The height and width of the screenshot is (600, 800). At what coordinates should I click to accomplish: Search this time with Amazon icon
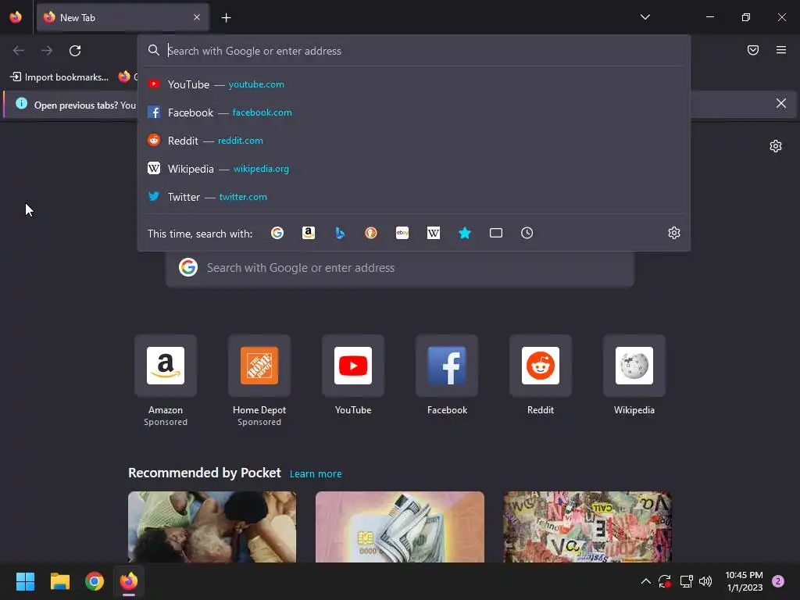pyautogui.click(x=308, y=233)
